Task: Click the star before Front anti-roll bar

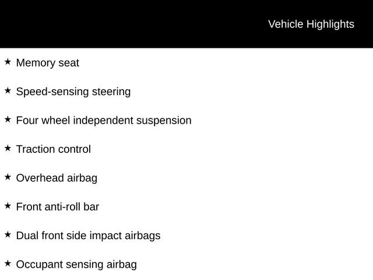Action: 8,205
